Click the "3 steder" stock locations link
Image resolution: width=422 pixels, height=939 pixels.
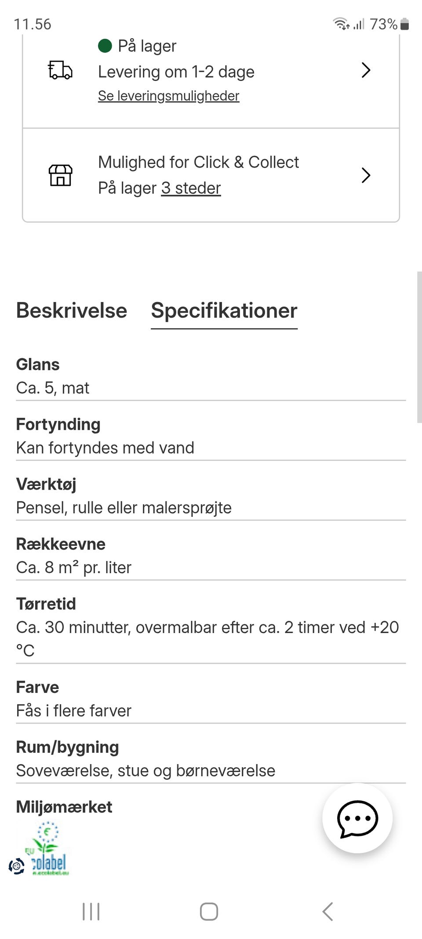191,188
